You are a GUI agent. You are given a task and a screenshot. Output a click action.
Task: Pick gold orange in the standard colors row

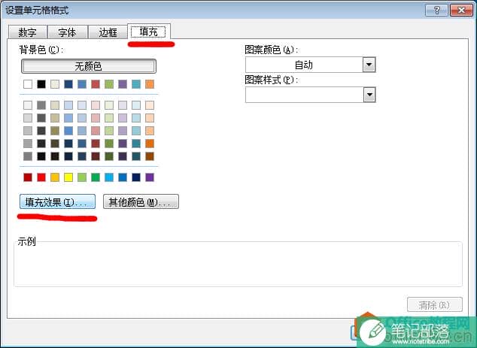(x=55, y=177)
